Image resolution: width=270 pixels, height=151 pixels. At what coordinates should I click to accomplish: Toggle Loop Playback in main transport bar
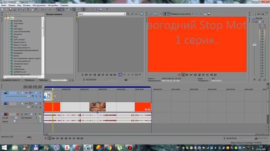tap(50, 138)
